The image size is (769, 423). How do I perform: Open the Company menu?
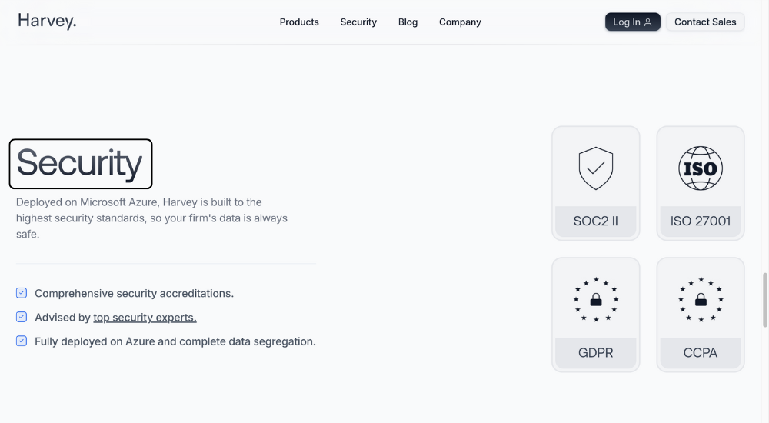point(460,22)
